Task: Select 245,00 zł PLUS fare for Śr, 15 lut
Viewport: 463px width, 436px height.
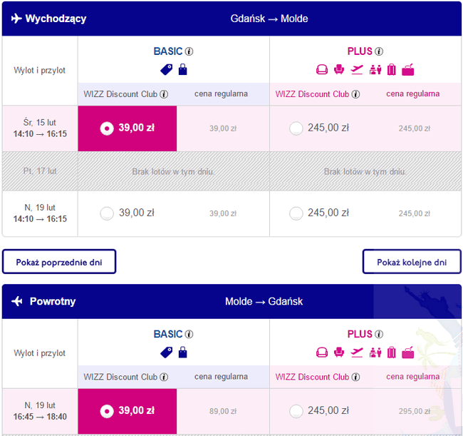Action: [296, 128]
